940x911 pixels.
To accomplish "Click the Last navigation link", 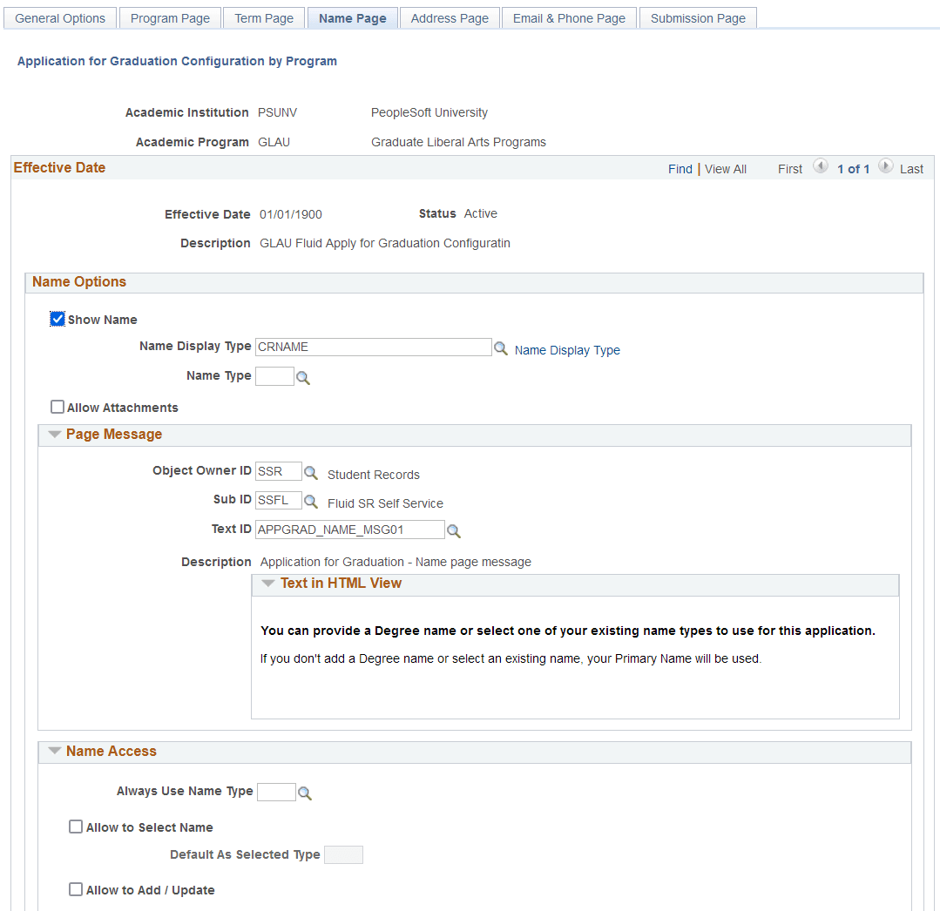I will (911, 169).
